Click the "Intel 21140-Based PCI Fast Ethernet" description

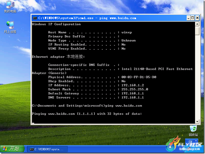(x=157, y=69)
